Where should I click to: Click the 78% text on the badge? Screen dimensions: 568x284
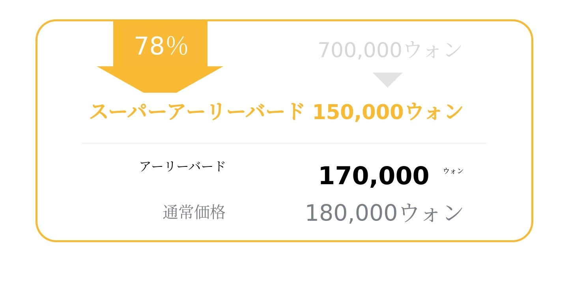point(161,46)
